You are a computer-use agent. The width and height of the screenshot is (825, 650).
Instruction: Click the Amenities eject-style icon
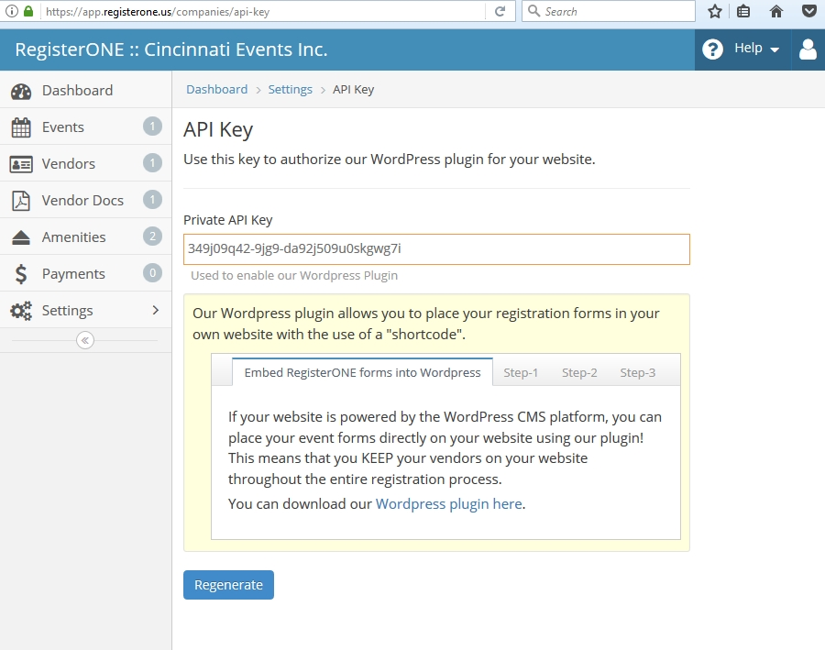[21, 237]
